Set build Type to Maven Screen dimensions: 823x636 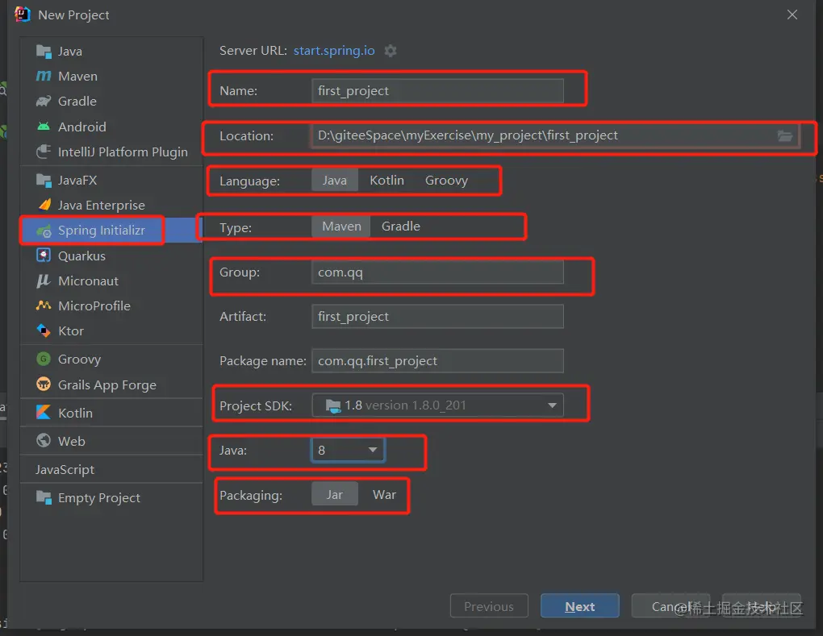341,226
